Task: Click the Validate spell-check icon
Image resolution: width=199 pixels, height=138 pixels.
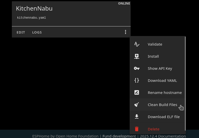Action: (137, 44)
